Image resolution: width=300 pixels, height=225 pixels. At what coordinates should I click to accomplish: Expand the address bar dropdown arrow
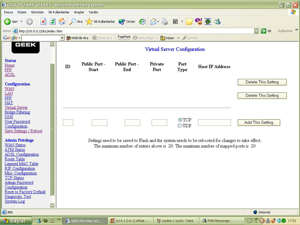point(256,31)
